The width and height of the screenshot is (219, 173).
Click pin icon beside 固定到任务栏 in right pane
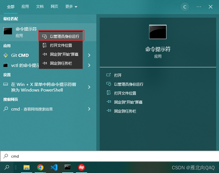point(109,111)
